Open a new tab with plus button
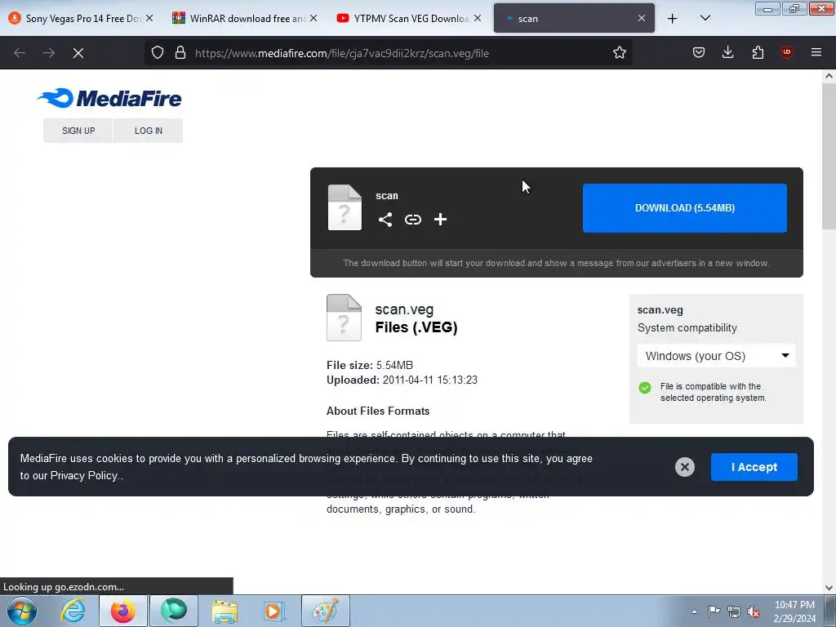Image resolution: width=836 pixels, height=627 pixels. coord(673,19)
